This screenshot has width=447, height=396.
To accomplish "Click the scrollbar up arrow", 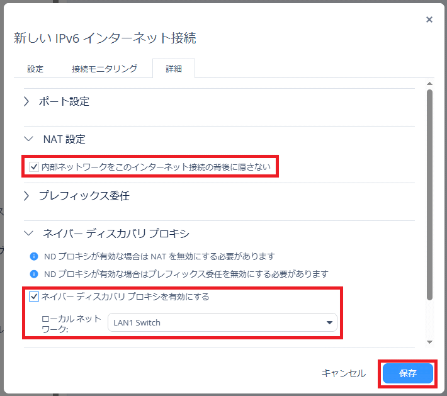I will coord(429,84).
